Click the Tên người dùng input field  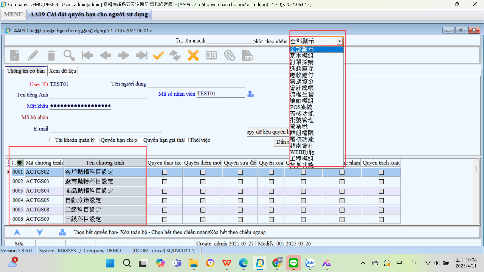click(x=196, y=84)
